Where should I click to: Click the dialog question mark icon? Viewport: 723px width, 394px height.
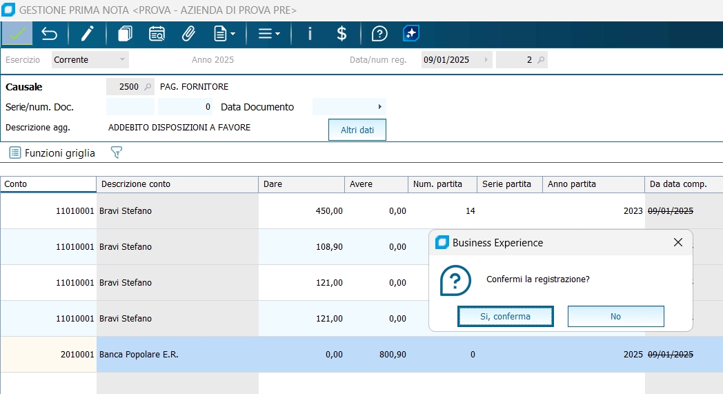click(455, 280)
